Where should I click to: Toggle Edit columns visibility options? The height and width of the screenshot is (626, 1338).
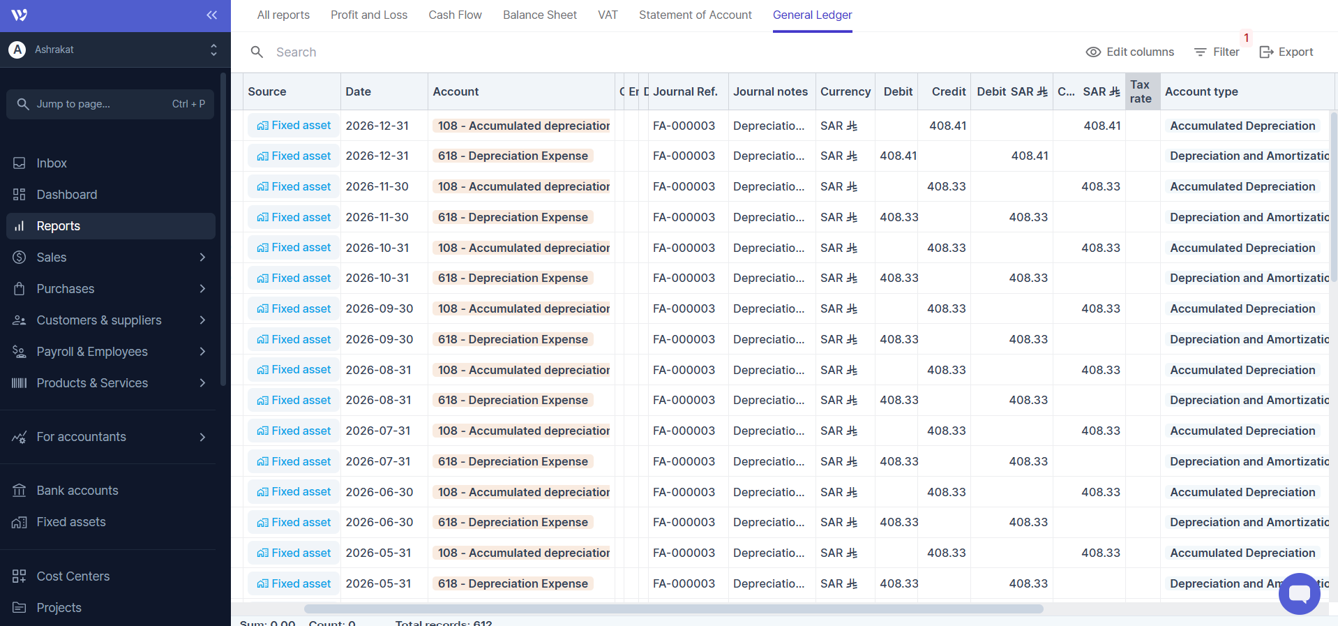(x=1130, y=52)
